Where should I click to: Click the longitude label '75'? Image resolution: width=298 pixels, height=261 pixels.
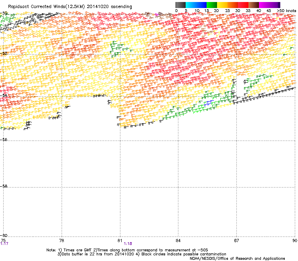click(x=3, y=241)
